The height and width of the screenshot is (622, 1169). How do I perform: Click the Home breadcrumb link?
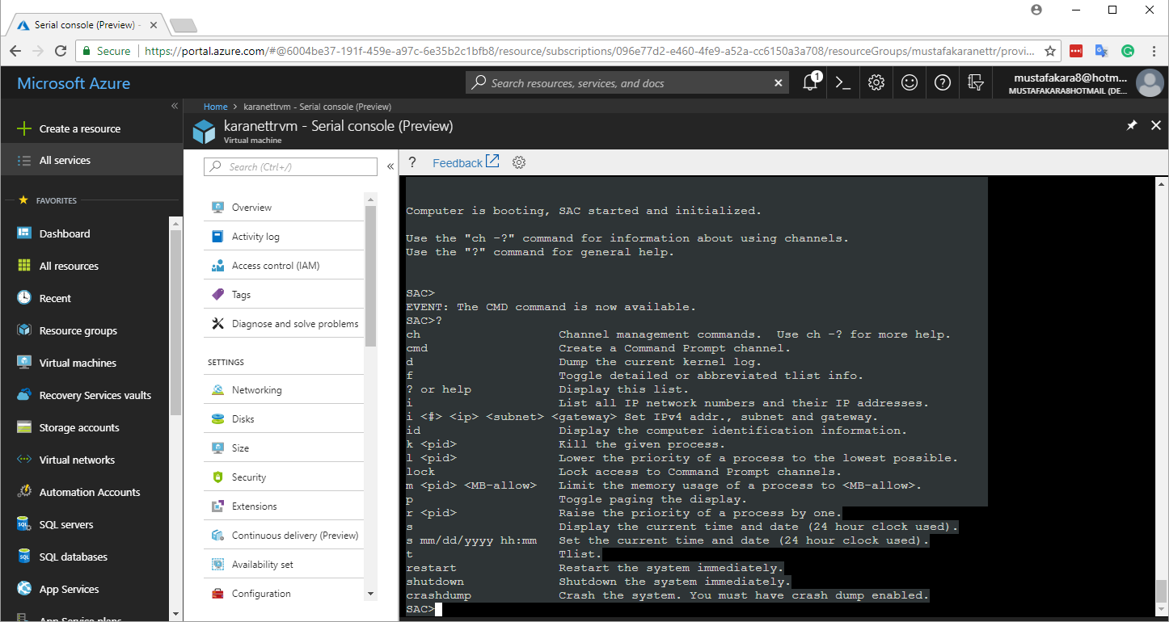pos(215,107)
